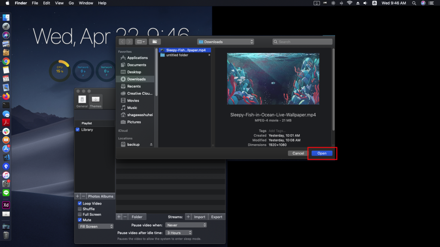
Task: Open the Fill Screen scaling dropdown
Action: (x=96, y=226)
